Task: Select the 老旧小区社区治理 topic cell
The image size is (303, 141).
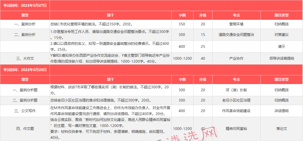Action: [236, 100]
